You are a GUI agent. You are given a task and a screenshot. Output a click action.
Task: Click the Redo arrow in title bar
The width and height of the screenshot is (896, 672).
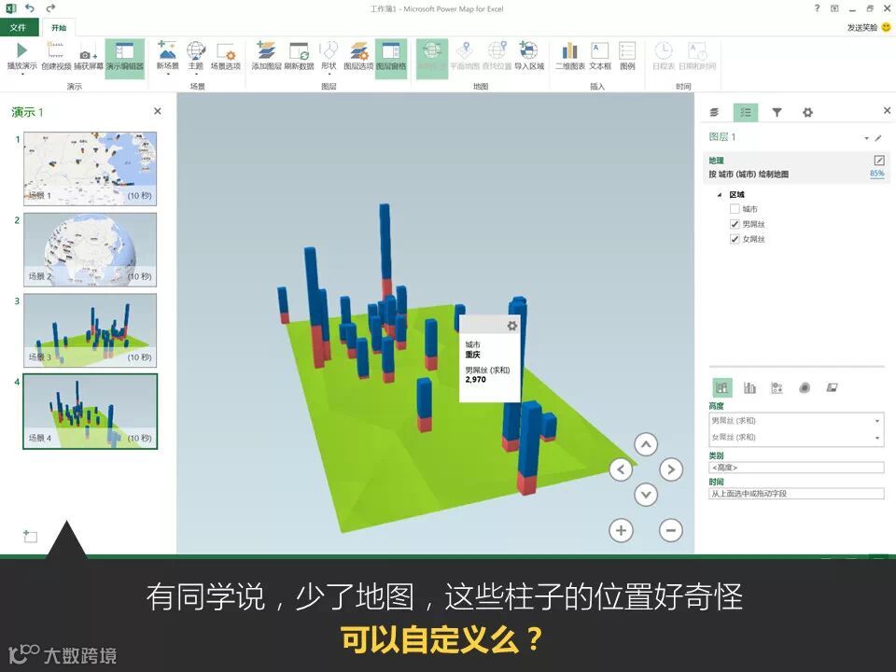click(50, 8)
